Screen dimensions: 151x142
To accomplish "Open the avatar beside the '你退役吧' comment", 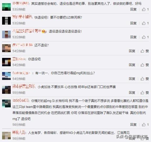I will point(6,62).
